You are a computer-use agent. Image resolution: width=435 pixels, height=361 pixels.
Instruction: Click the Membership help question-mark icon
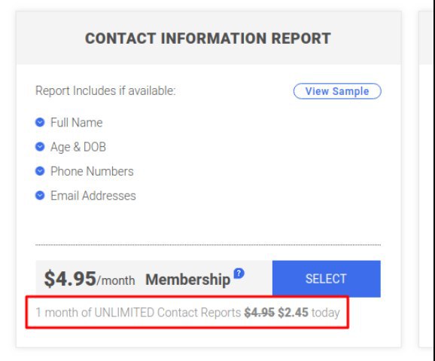coord(239,274)
